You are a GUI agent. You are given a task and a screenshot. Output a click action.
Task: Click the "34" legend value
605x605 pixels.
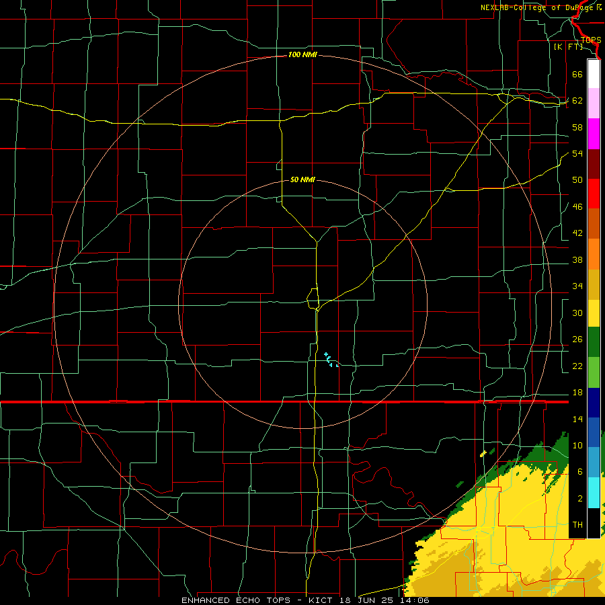point(577,286)
